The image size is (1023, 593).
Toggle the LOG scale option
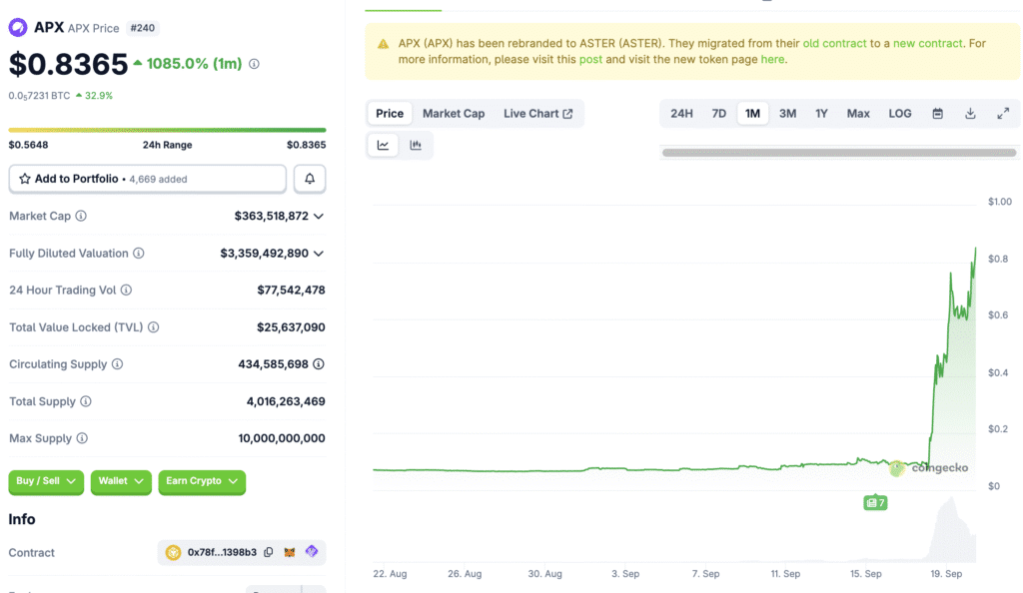(x=900, y=114)
